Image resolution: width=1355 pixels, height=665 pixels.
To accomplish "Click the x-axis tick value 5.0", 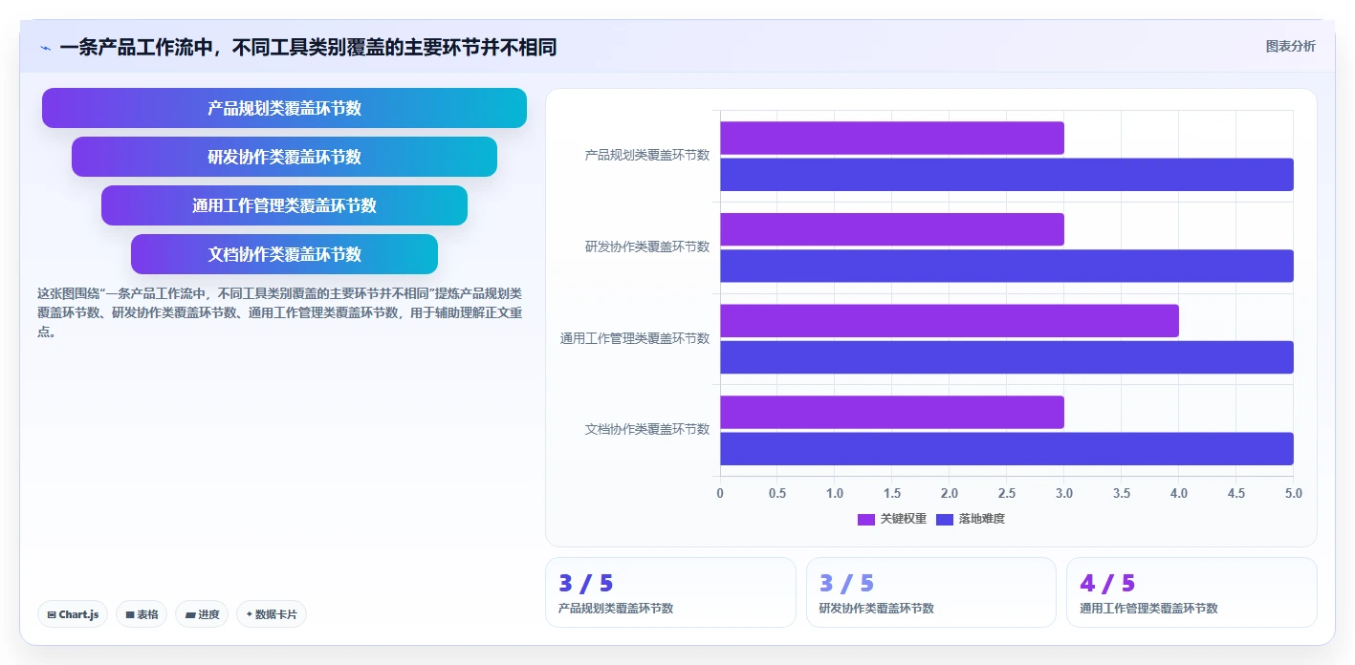I will [x=1294, y=493].
